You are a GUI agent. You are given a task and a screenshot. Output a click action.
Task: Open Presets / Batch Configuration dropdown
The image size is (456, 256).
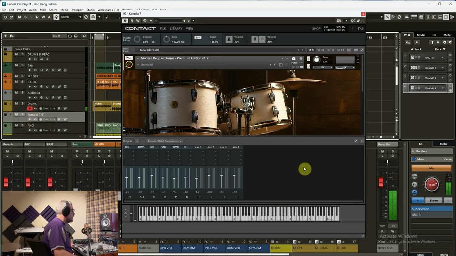tap(165, 141)
